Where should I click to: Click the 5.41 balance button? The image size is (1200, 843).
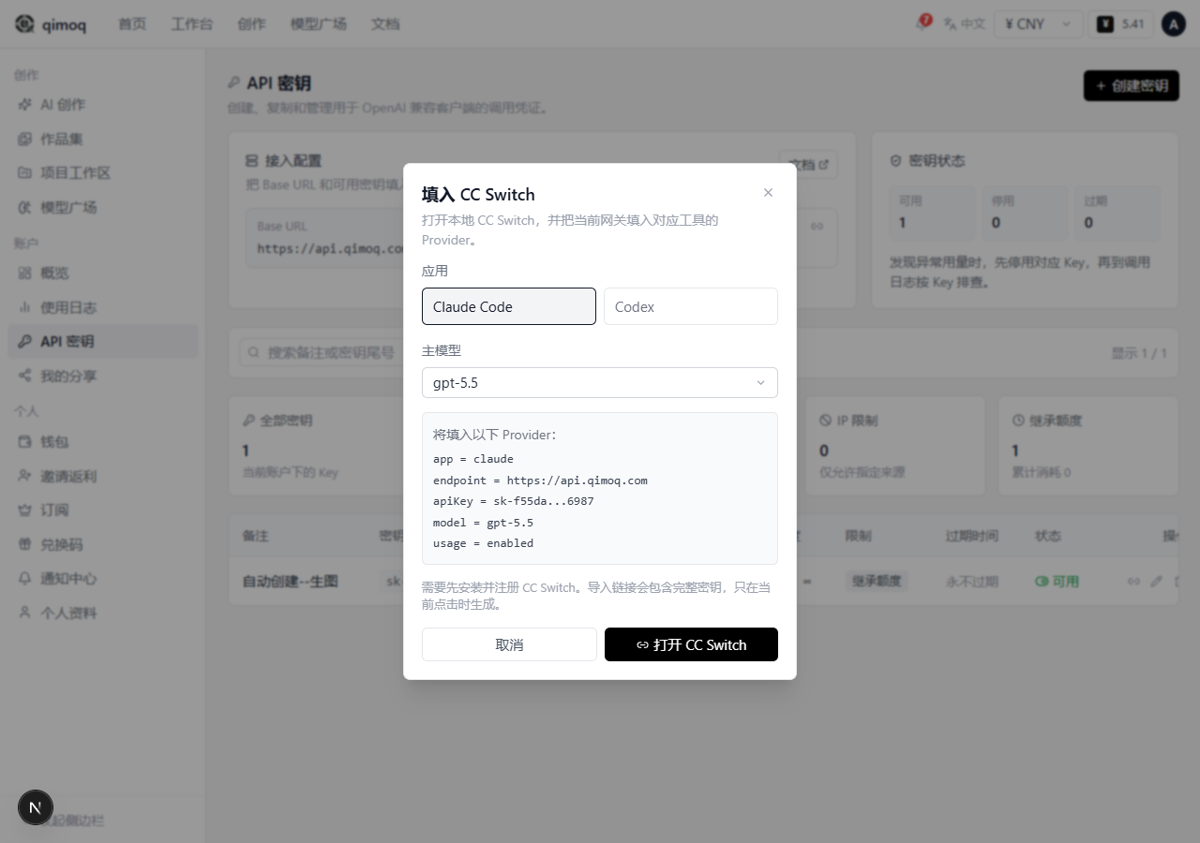1121,24
